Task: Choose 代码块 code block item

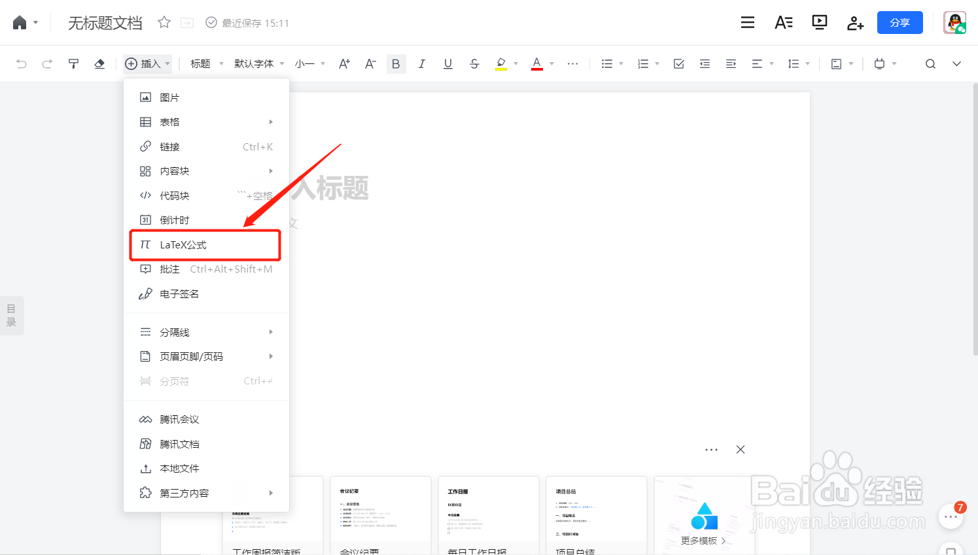Action: [x=206, y=195]
